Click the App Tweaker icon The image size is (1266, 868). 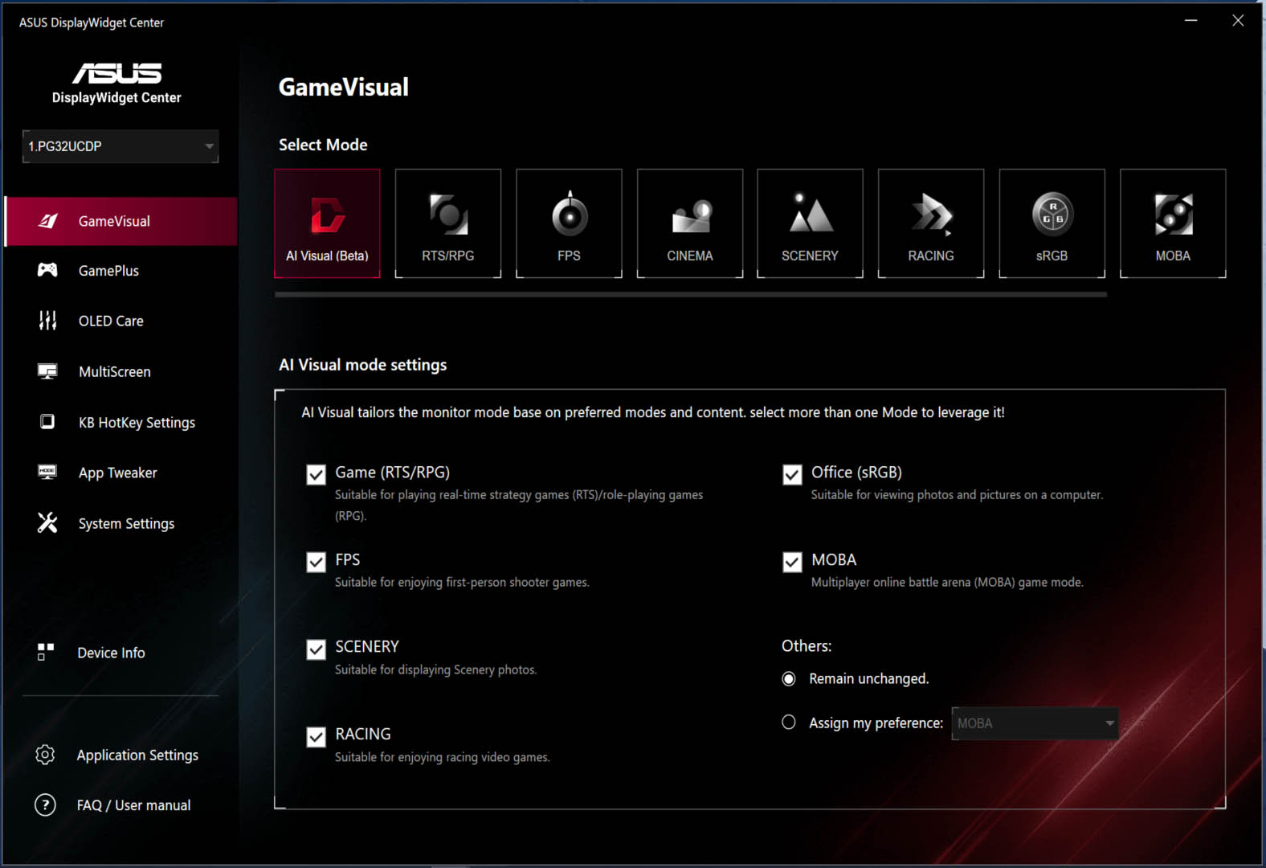(47, 472)
